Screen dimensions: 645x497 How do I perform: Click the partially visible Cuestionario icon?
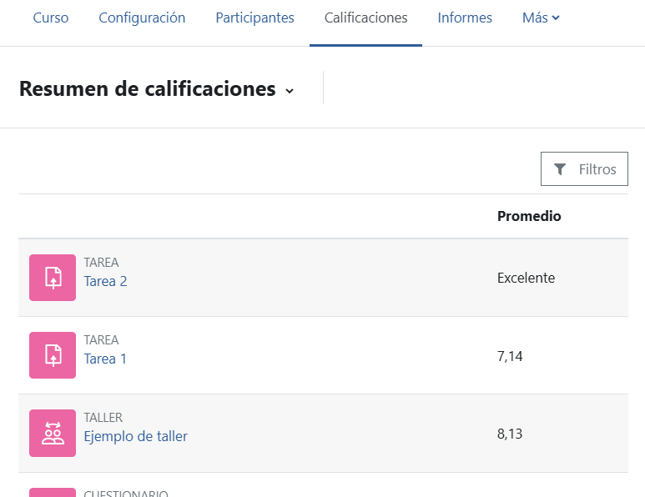coord(53,493)
